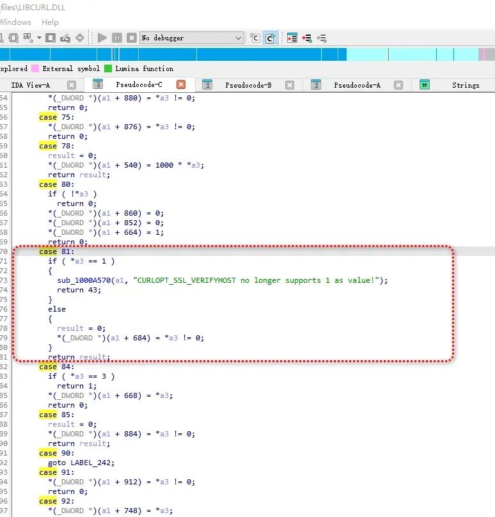Open the Strings tab
Viewport: 495px width, 517px height.
pyautogui.click(x=466, y=85)
